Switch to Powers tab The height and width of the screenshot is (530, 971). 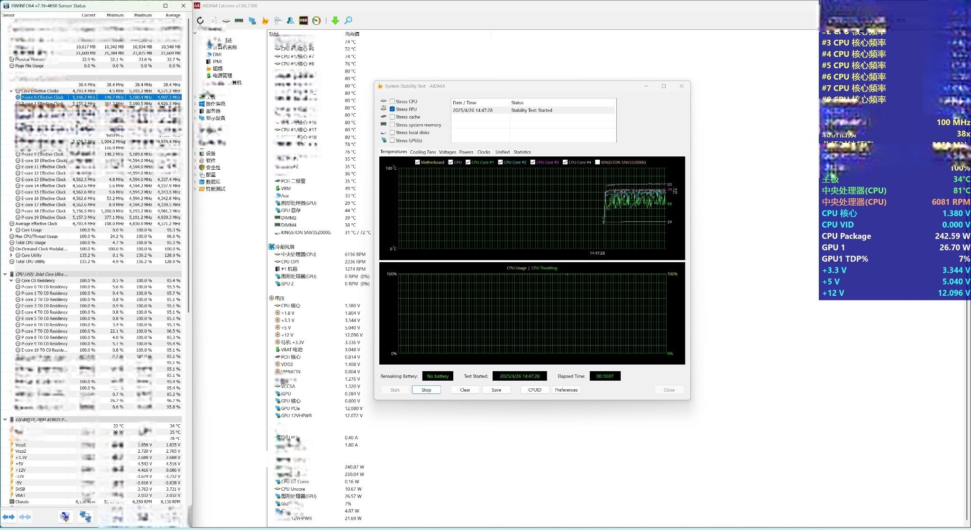point(466,152)
